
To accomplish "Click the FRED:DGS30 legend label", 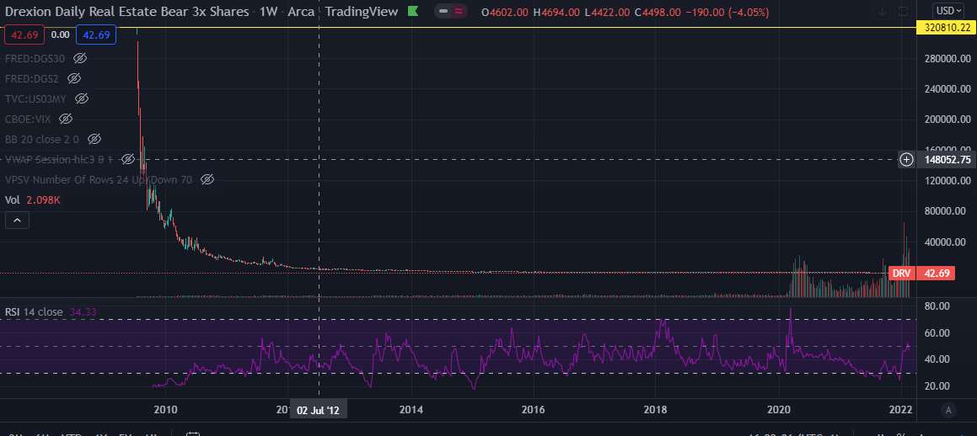I will tap(36, 58).
